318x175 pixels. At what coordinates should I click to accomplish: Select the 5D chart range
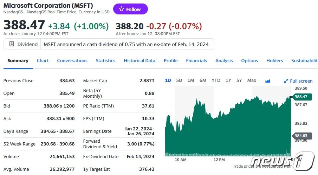pyautogui.click(x=179, y=80)
